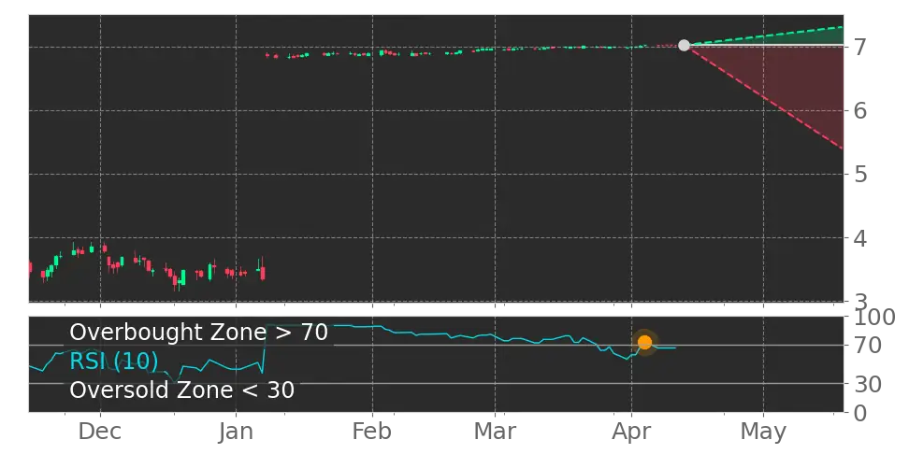Screen dimensions: 909x454
Task: Click the Apr x-axis label
Action: (631, 432)
